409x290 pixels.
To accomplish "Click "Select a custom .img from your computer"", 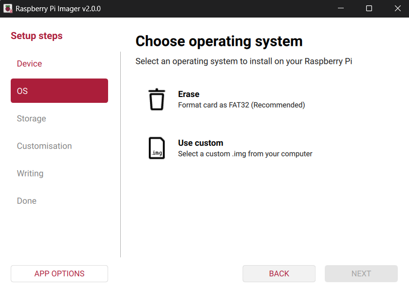I will pos(245,154).
